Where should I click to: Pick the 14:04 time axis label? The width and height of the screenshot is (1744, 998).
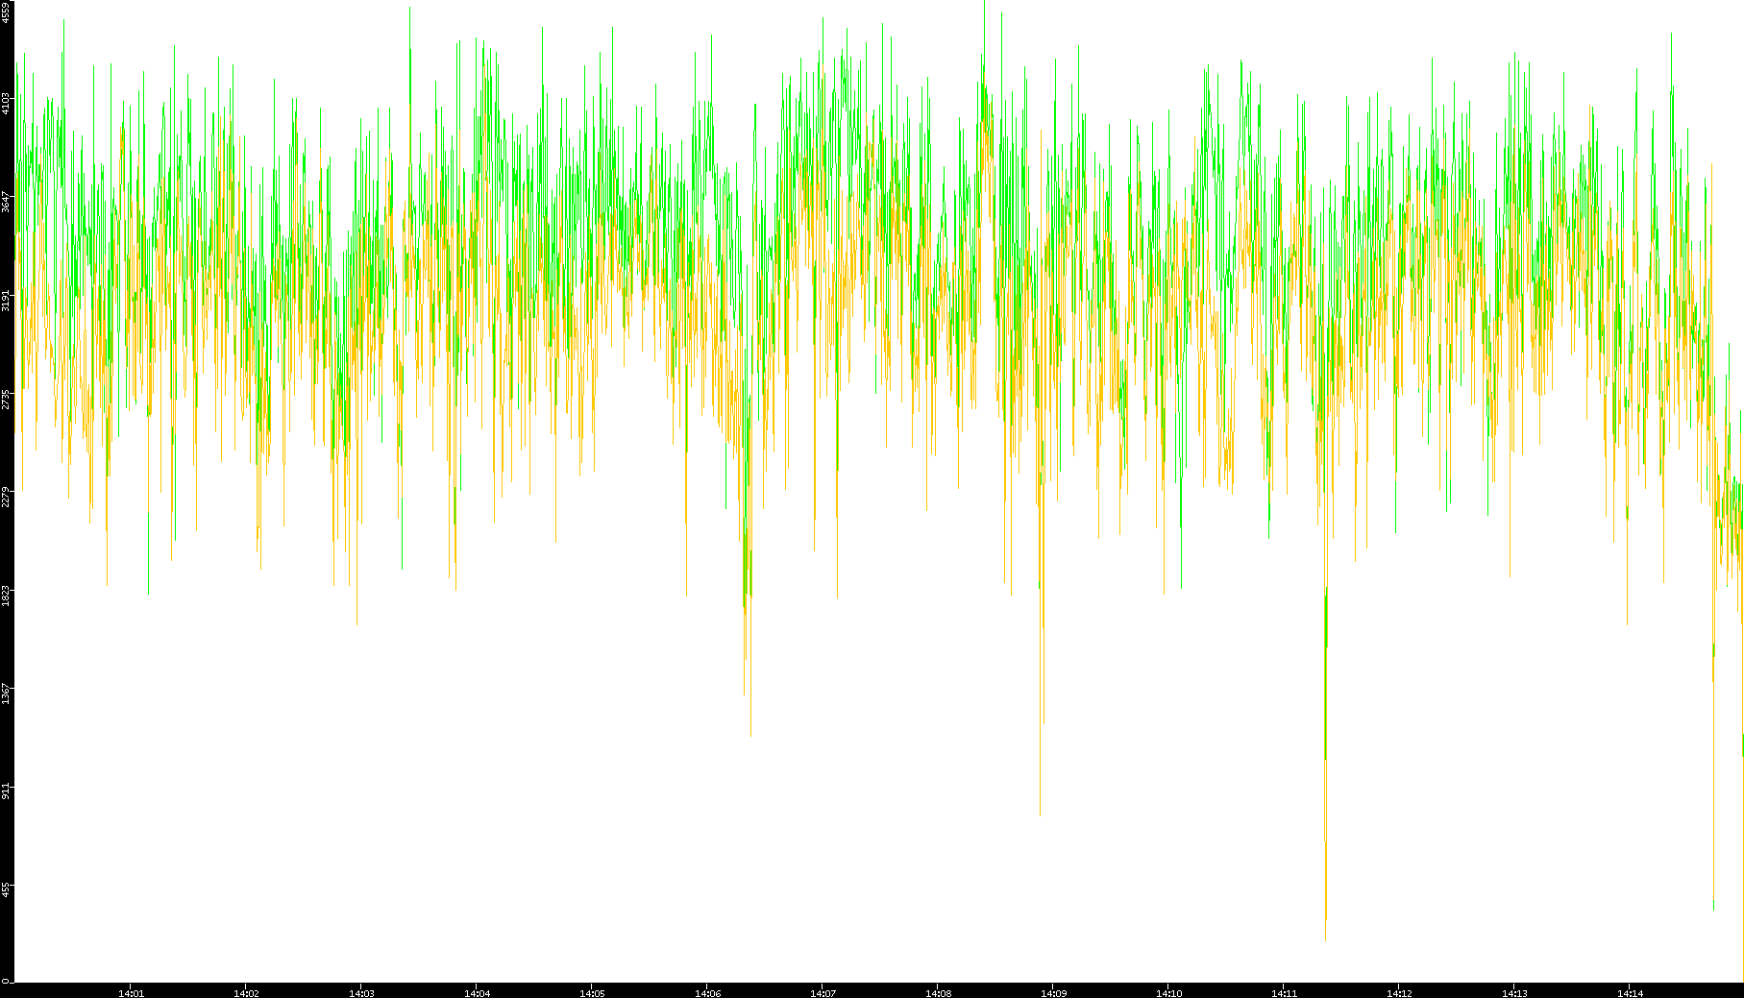click(477, 993)
